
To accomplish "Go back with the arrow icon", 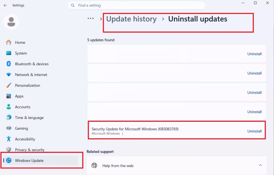I will click(5, 5).
